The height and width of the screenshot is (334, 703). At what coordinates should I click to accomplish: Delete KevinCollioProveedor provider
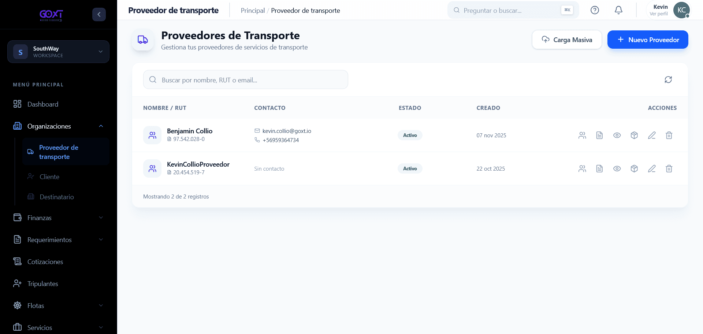[669, 169]
